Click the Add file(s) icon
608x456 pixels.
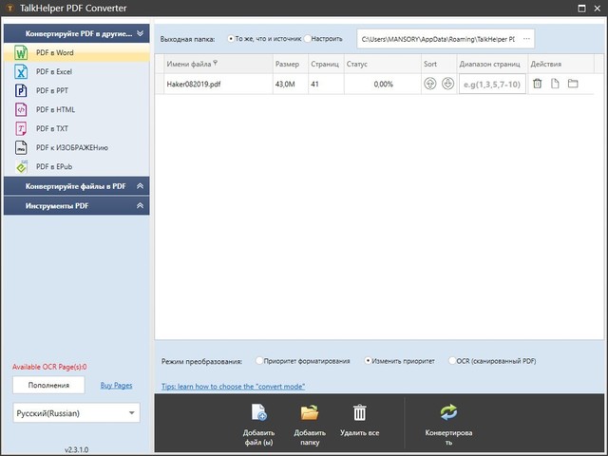[x=258, y=412]
